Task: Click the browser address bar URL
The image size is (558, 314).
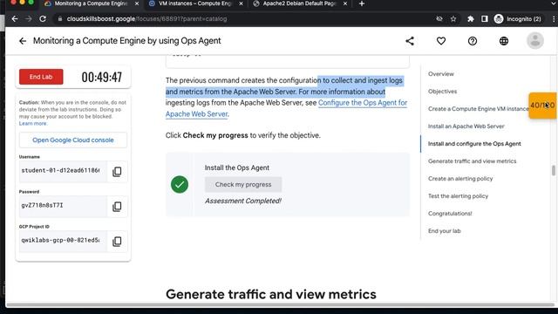Action: pyautogui.click(x=146, y=19)
